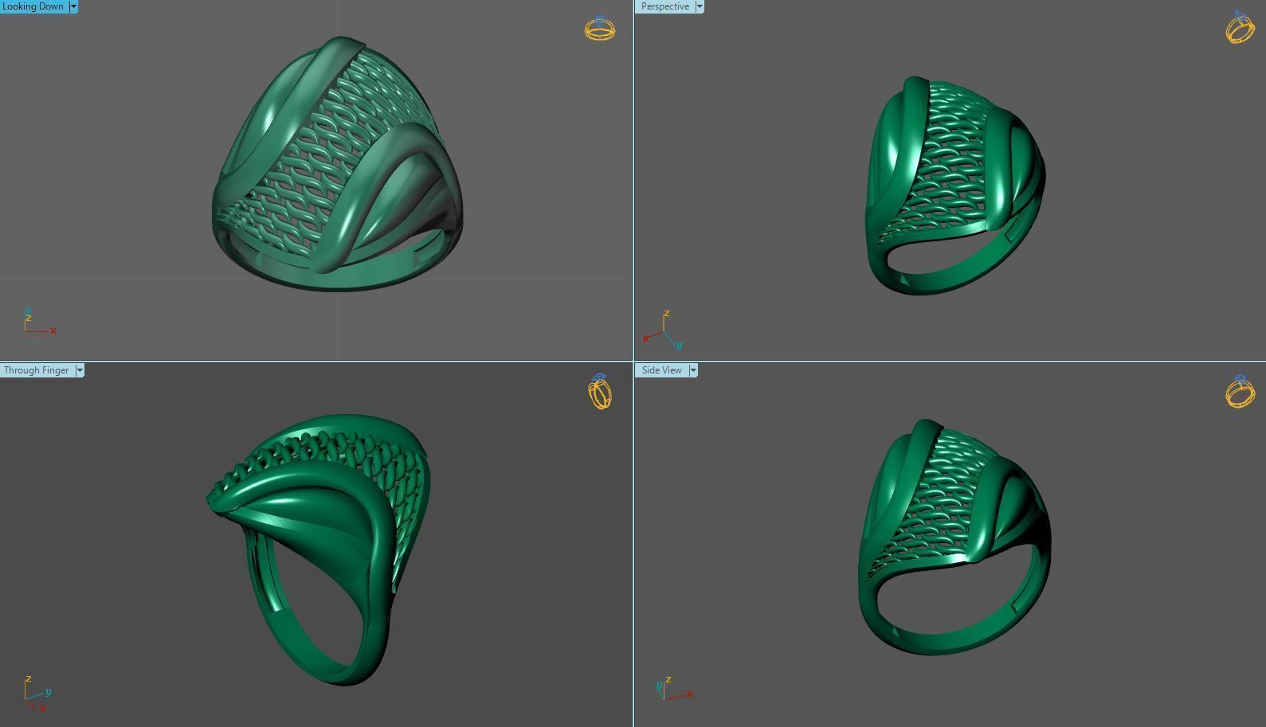Click the axis gizmo in Side View viewport
Viewport: 1266px width, 727px height.
[x=673, y=688]
